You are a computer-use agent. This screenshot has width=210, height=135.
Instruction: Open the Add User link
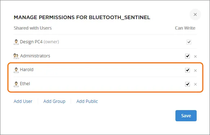[x=23, y=101]
